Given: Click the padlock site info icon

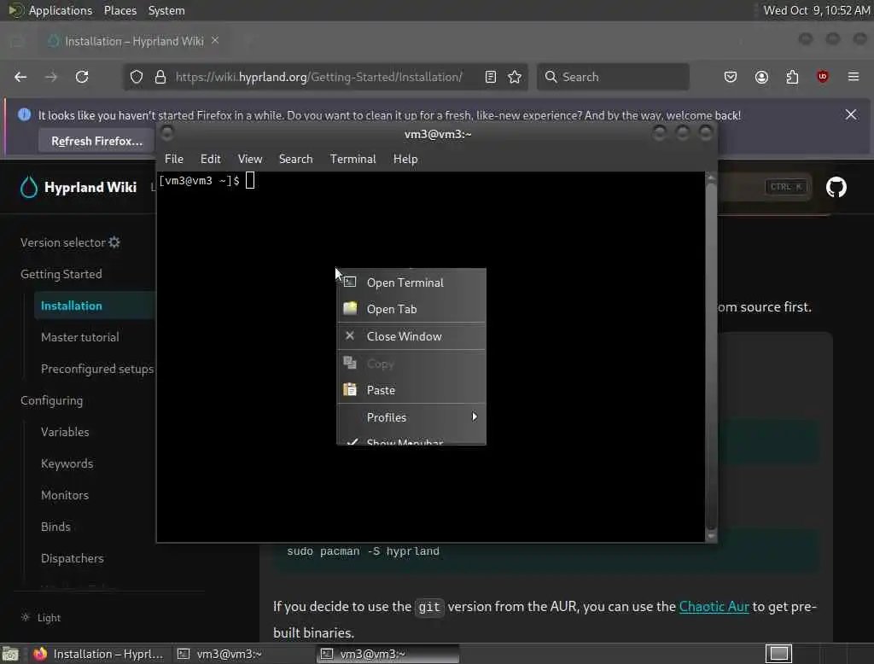Looking at the screenshot, I should click(x=160, y=77).
